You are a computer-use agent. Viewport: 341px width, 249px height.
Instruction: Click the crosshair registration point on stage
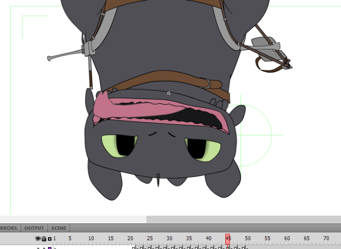[169, 93]
